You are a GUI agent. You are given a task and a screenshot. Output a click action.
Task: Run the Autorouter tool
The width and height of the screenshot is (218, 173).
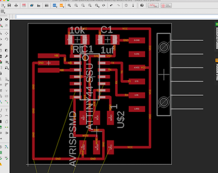click(7, 147)
